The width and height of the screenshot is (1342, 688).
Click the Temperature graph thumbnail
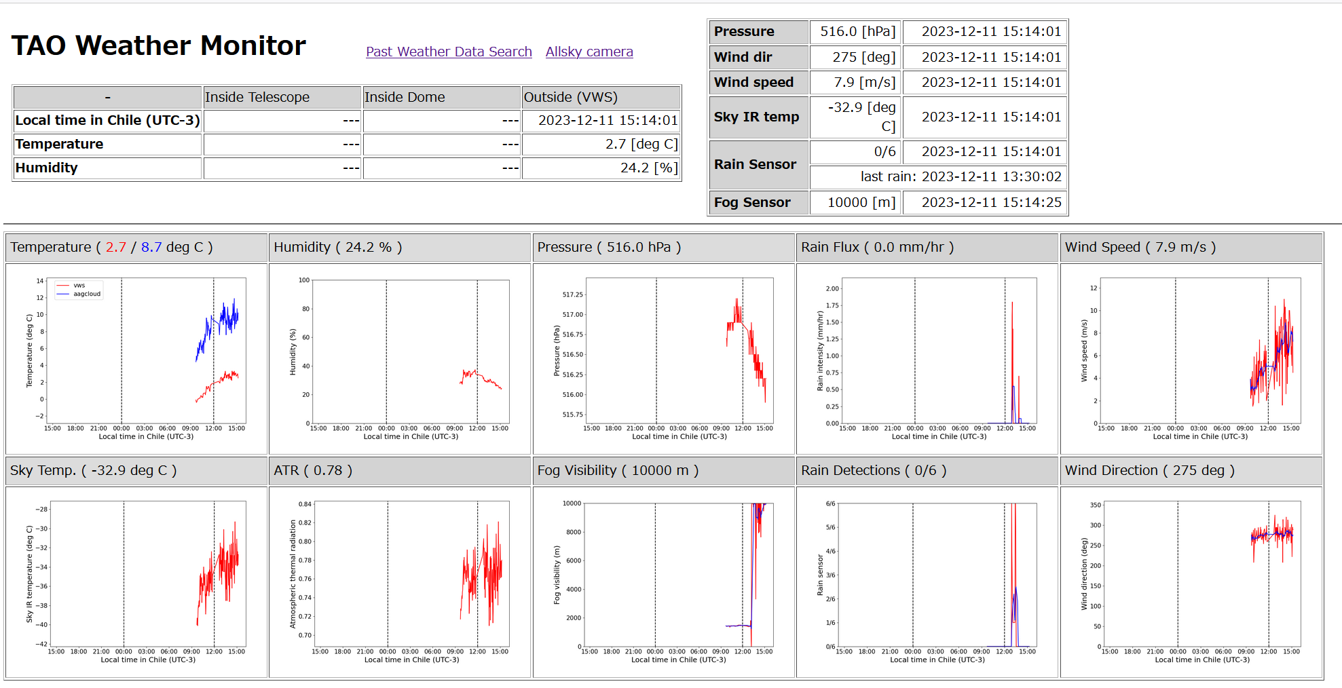click(136, 358)
